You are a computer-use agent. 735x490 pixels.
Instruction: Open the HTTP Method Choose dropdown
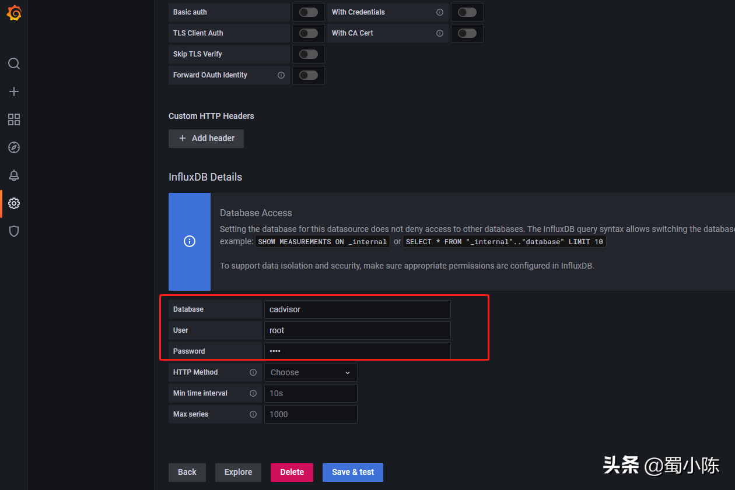[311, 372]
